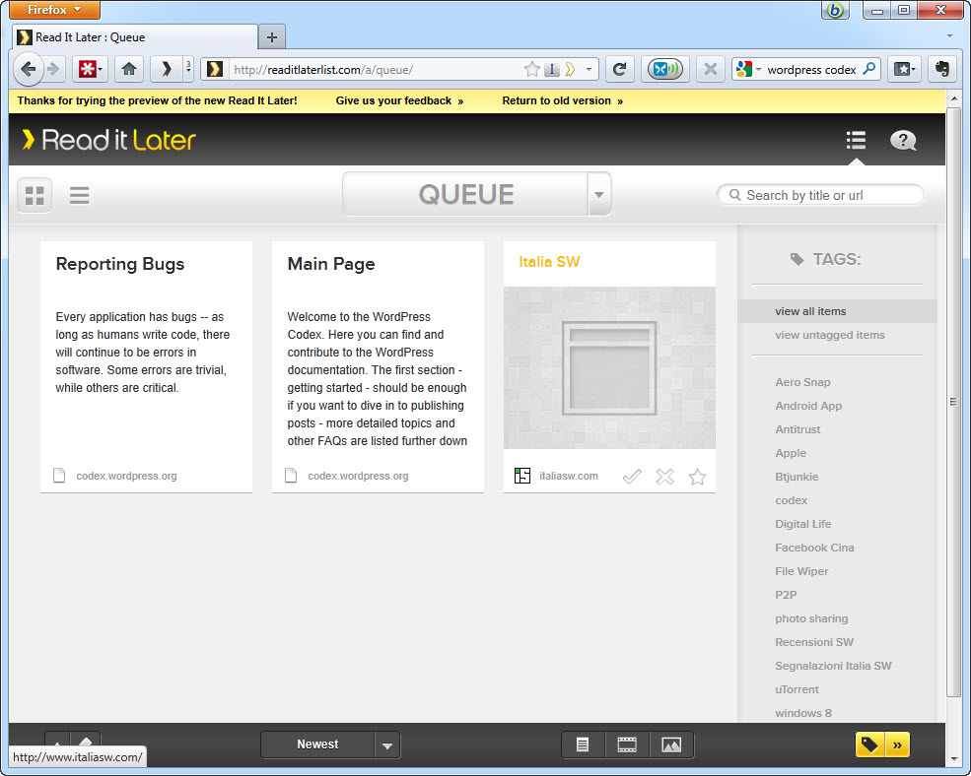Viewport: 971px width, 776px height.
Task: Stop loading with the X button
Action: 711,69
